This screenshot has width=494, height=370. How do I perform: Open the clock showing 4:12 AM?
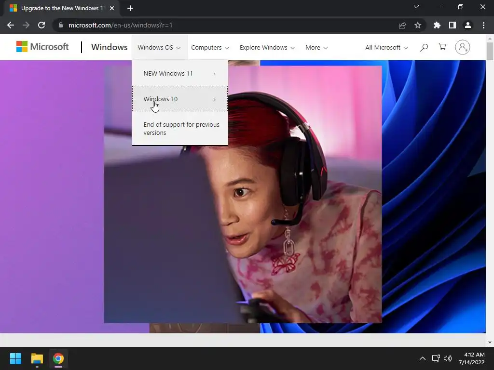coord(471,358)
